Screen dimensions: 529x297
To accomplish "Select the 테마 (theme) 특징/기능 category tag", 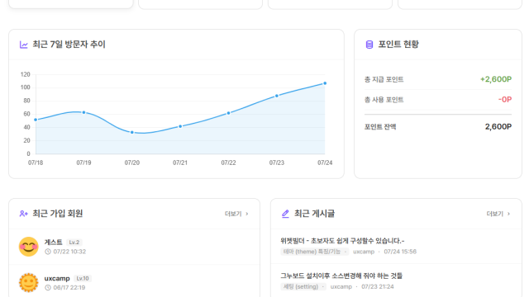I will point(312,252).
